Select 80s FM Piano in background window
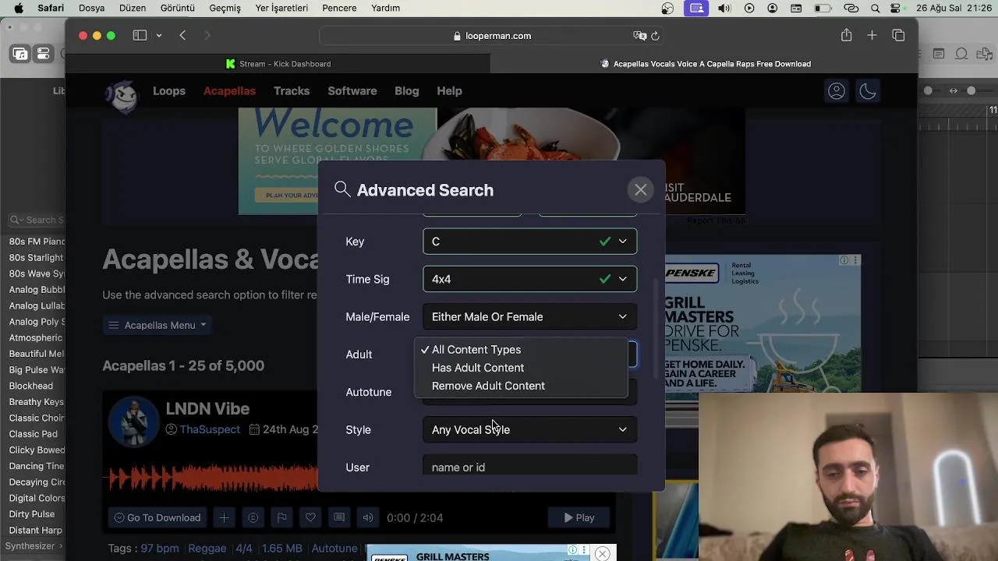 (37, 242)
